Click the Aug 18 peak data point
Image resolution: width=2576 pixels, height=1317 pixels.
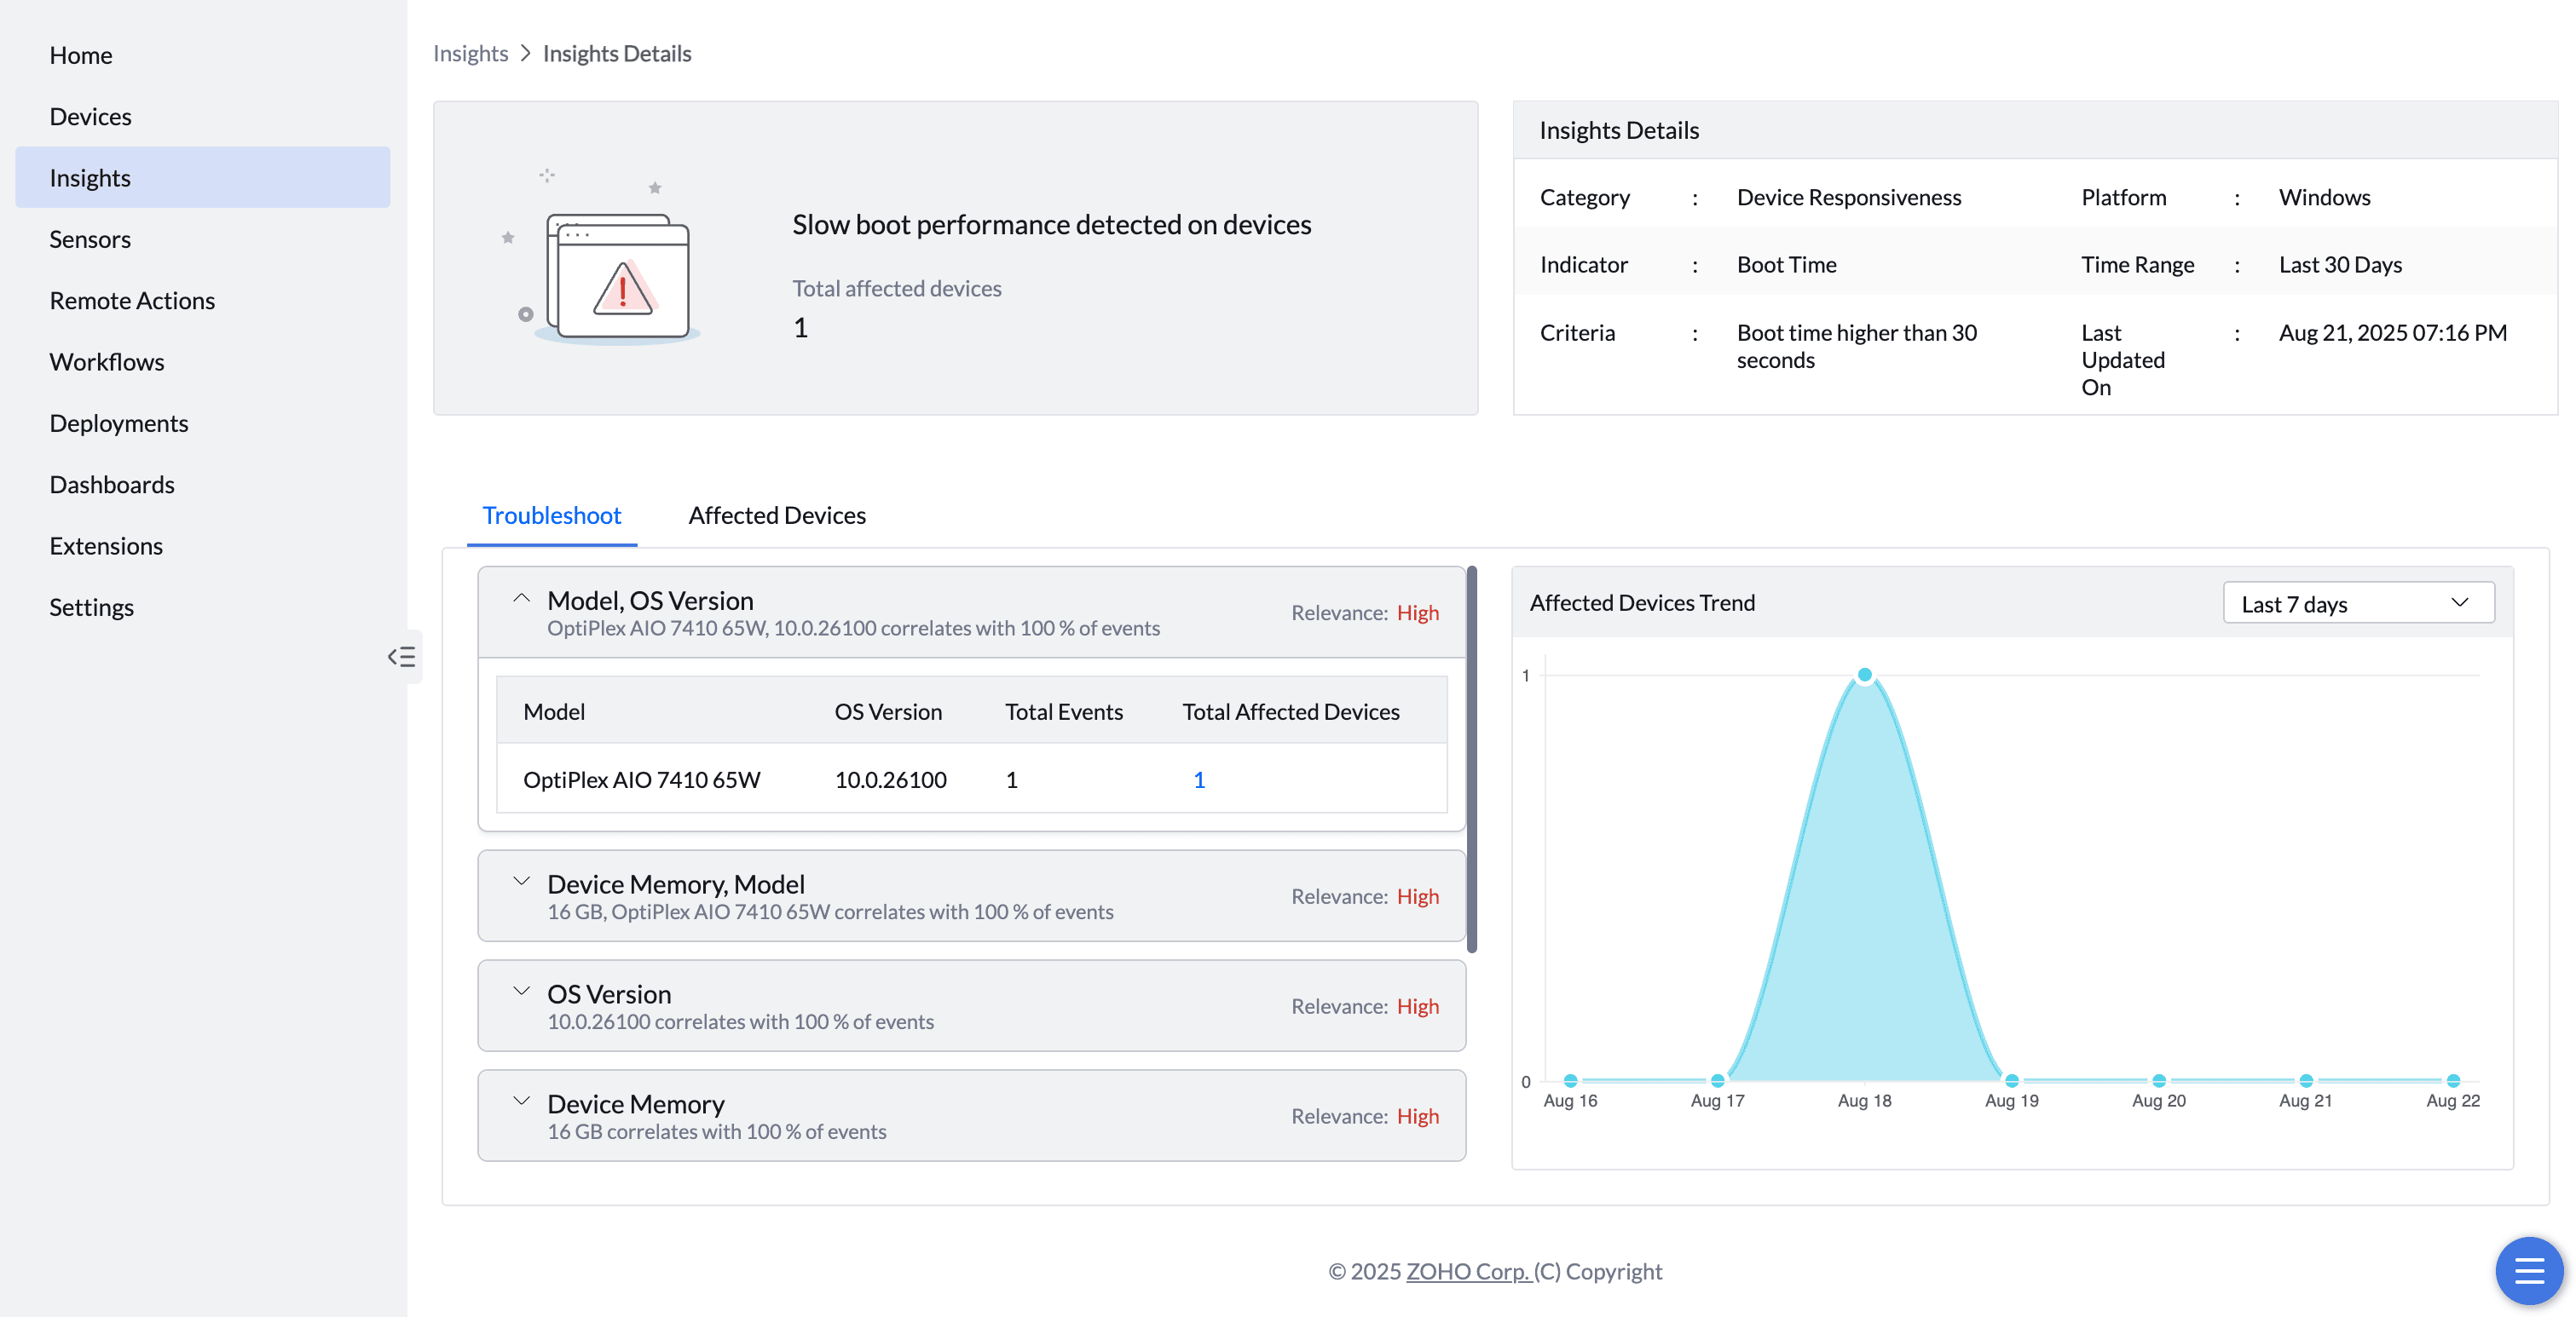click(1865, 676)
